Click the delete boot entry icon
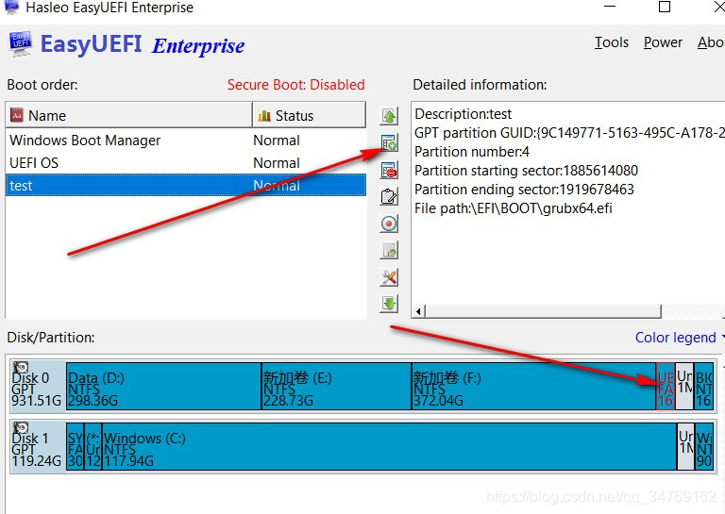725x514 pixels. coord(389,170)
